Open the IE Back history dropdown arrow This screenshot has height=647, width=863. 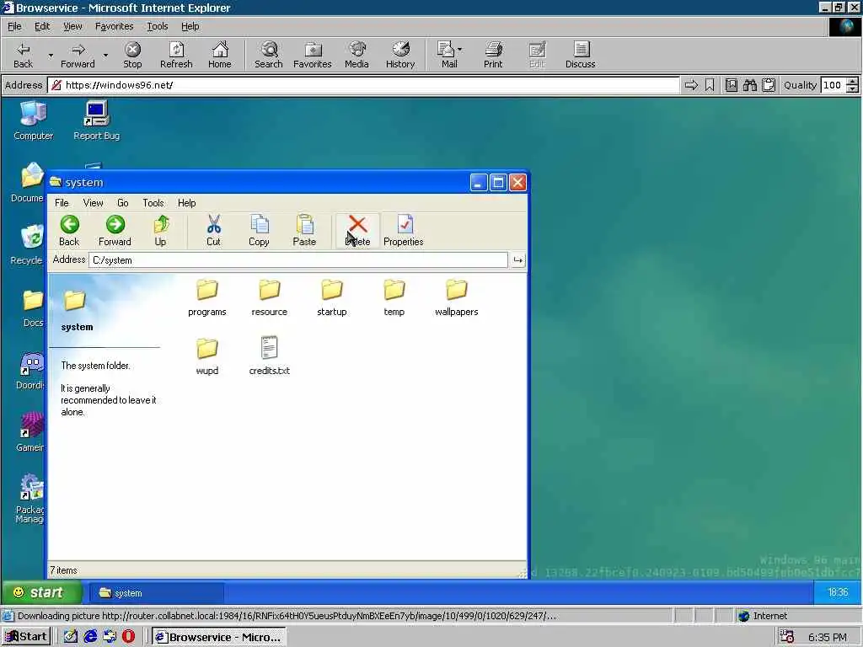click(x=51, y=55)
